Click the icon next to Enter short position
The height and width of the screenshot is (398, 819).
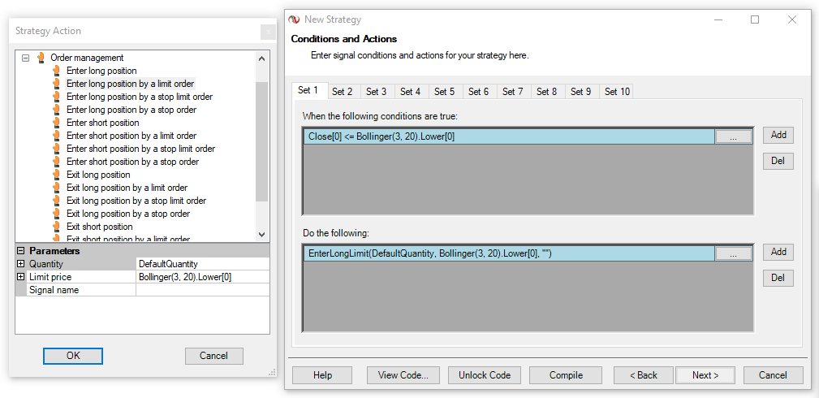(x=57, y=123)
